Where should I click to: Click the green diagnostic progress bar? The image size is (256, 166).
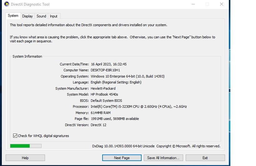coord(26,146)
